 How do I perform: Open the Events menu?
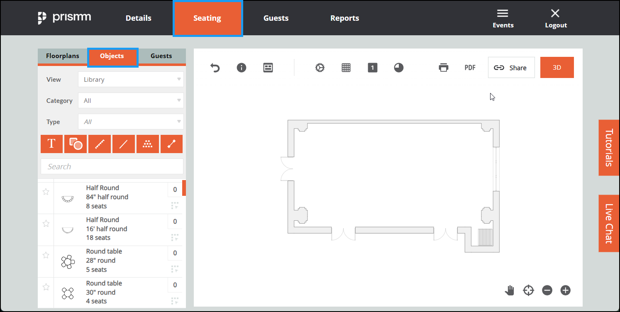click(503, 19)
